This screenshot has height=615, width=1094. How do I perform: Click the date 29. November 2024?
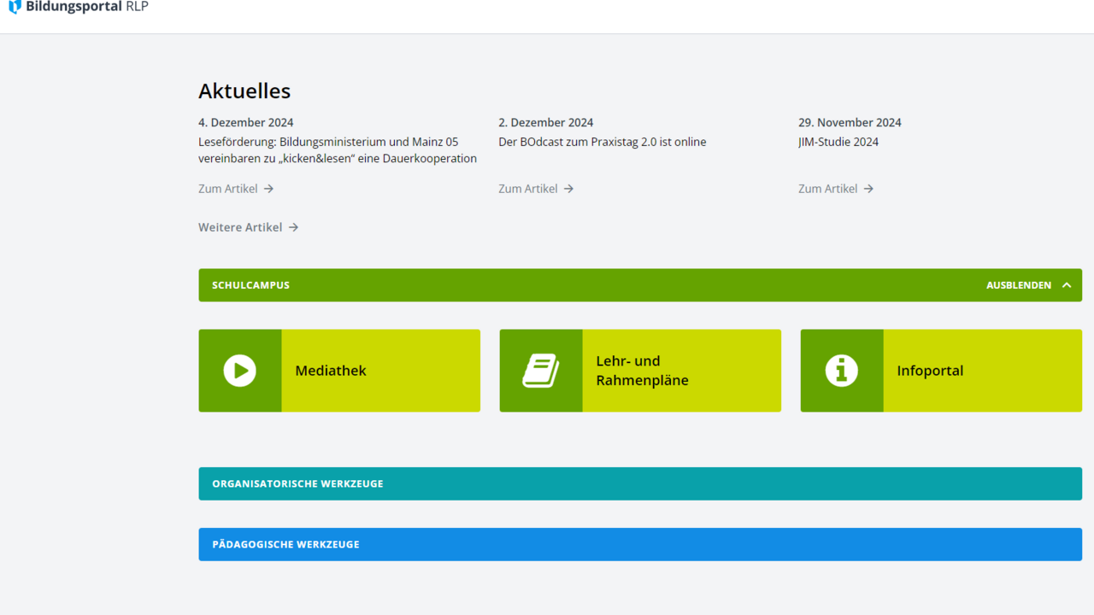pyautogui.click(x=850, y=122)
